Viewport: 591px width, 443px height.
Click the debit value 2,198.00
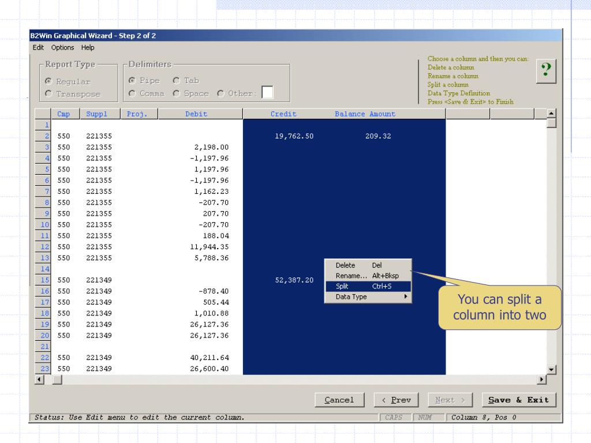[211, 147]
